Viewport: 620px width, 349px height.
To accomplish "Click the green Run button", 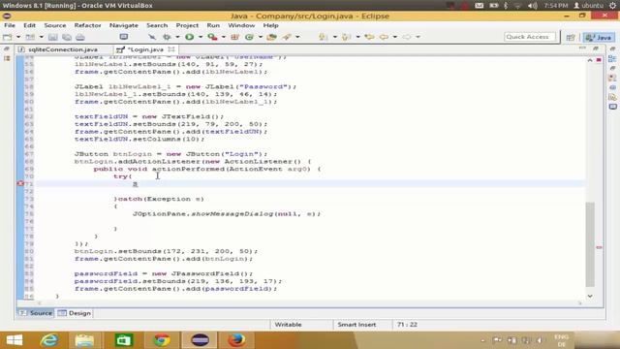I will 190,37.
